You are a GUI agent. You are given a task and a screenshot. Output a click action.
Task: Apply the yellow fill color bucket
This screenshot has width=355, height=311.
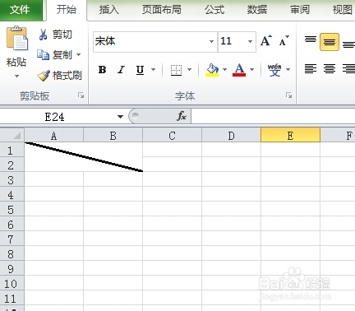click(212, 70)
